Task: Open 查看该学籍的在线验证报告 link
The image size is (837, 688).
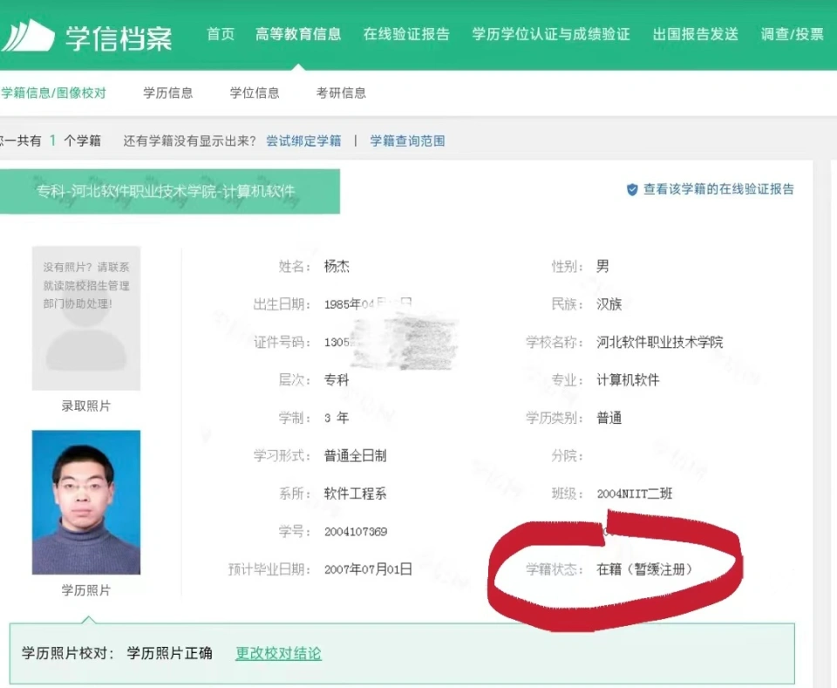Action: pyautogui.click(x=718, y=189)
